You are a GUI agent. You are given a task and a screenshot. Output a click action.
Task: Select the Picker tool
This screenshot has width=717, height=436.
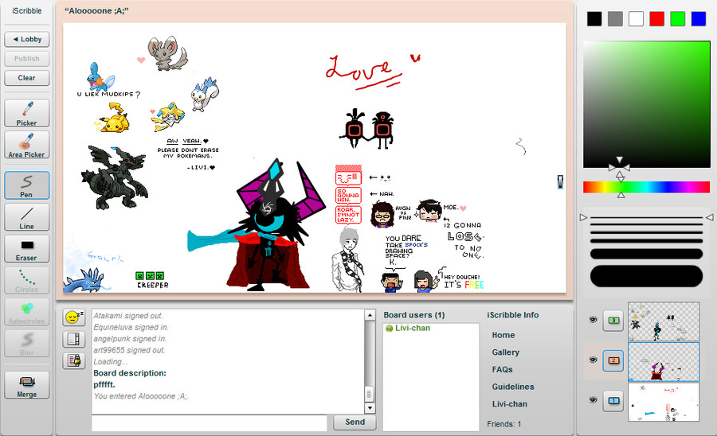click(x=26, y=113)
